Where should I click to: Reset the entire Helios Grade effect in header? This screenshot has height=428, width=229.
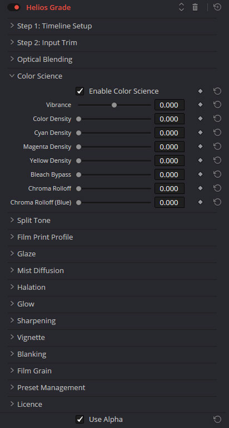point(217,7)
